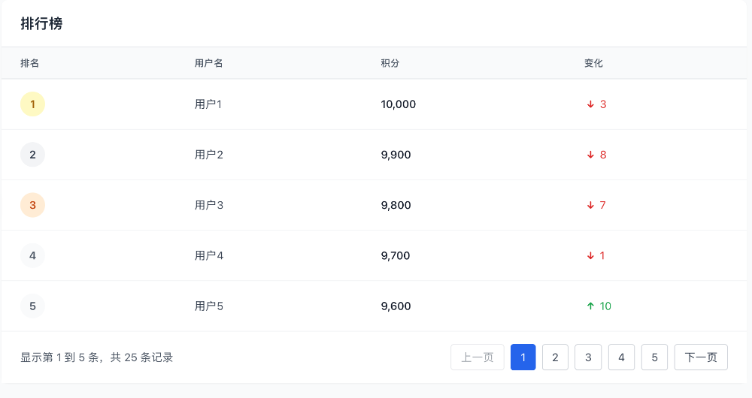
Task: Click the red down arrow beside 8
Action: tap(590, 155)
